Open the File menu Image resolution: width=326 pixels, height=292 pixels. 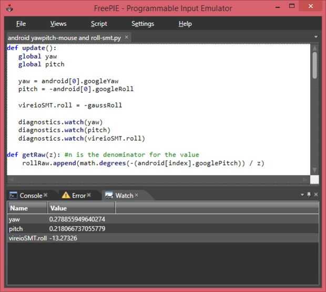click(x=21, y=24)
